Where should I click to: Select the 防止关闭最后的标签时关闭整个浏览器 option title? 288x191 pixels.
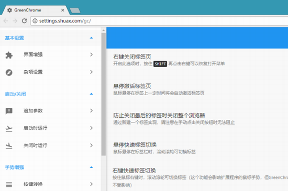tap(159, 116)
